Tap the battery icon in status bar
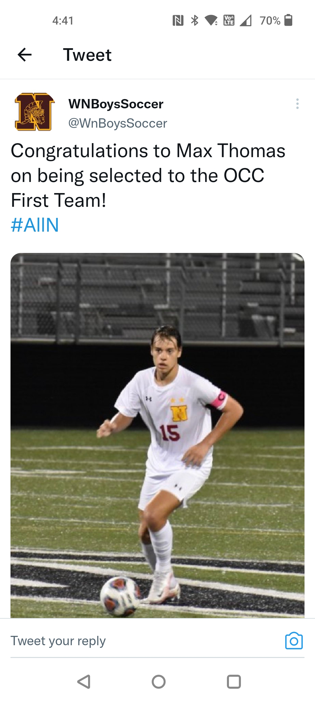Screen dimensions: 315x701 [x=288, y=20]
